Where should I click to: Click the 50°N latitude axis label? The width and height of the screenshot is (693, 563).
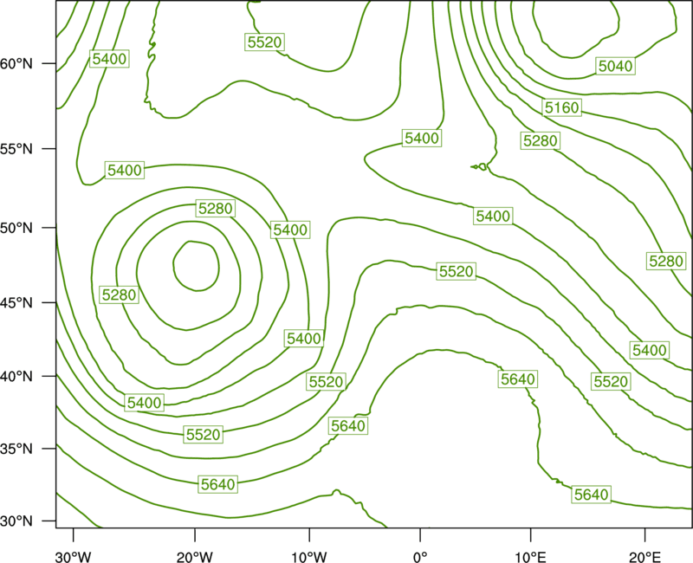(x=16, y=228)
